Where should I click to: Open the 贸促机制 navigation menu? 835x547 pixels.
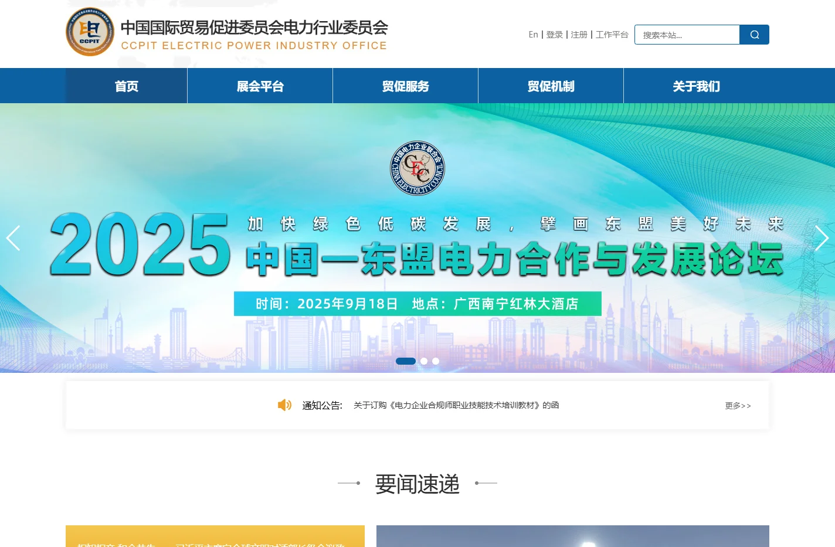[x=551, y=86]
